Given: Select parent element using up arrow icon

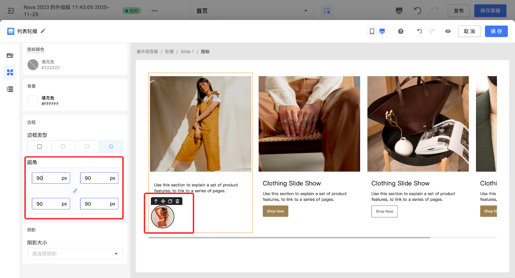Looking at the screenshot, I should point(156,201).
